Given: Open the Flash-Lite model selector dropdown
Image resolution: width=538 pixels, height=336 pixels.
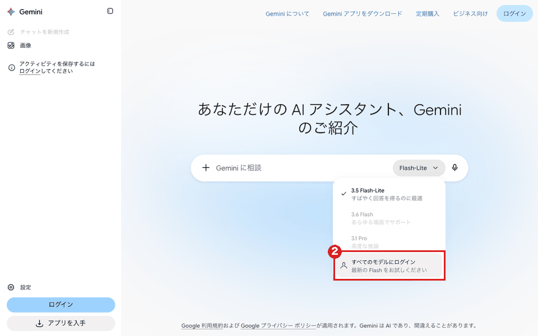Looking at the screenshot, I should (419, 168).
